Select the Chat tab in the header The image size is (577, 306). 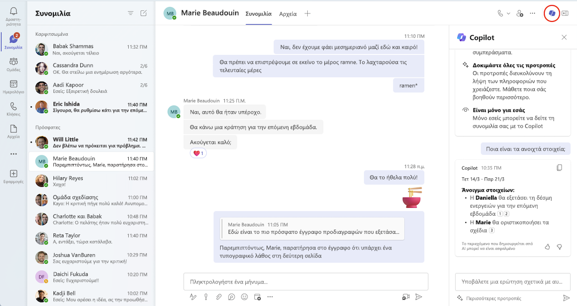coord(259,14)
